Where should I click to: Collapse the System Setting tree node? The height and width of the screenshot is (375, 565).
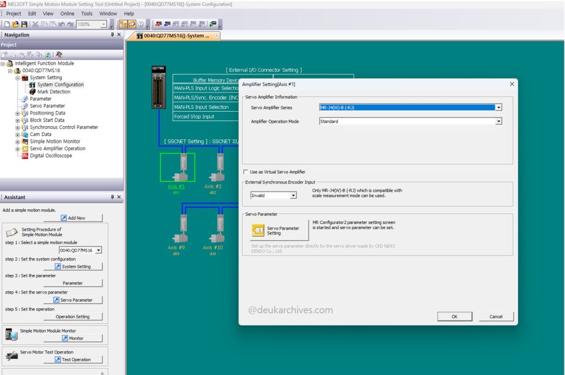pos(17,78)
